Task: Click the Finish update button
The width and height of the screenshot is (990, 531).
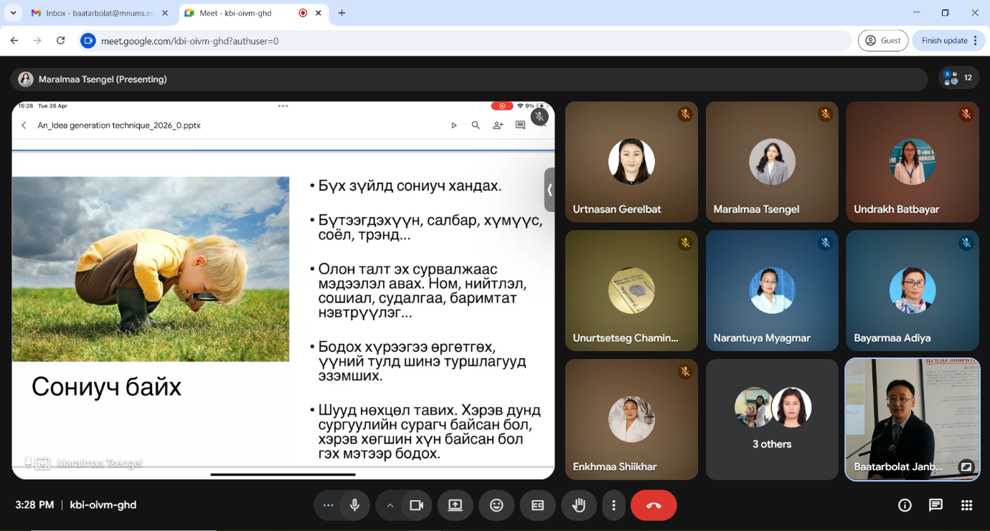Action: pyautogui.click(x=948, y=41)
